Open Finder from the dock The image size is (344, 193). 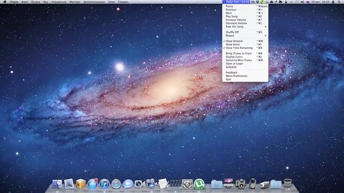point(58,184)
